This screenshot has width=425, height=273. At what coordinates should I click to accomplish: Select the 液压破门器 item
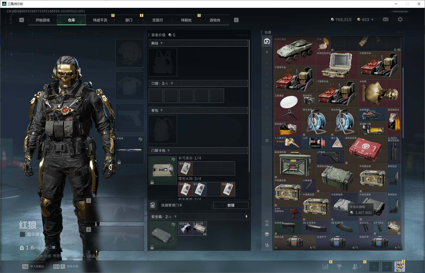373,129
